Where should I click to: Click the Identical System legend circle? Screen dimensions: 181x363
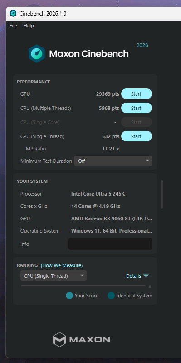[x=111, y=296]
